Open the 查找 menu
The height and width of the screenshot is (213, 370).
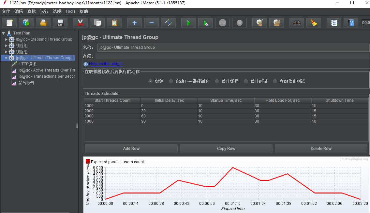pos(31,11)
